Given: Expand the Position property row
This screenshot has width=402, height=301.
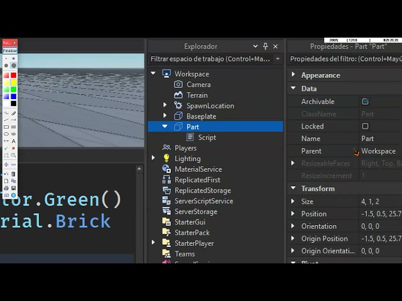Looking at the screenshot, I should [293, 213].
